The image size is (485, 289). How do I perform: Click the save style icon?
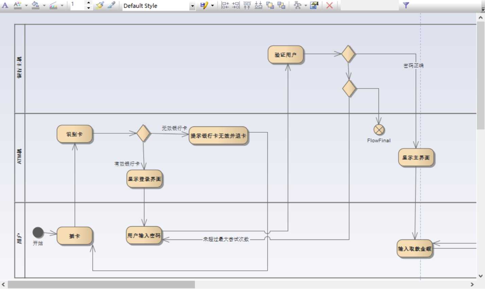click(204, 5)
